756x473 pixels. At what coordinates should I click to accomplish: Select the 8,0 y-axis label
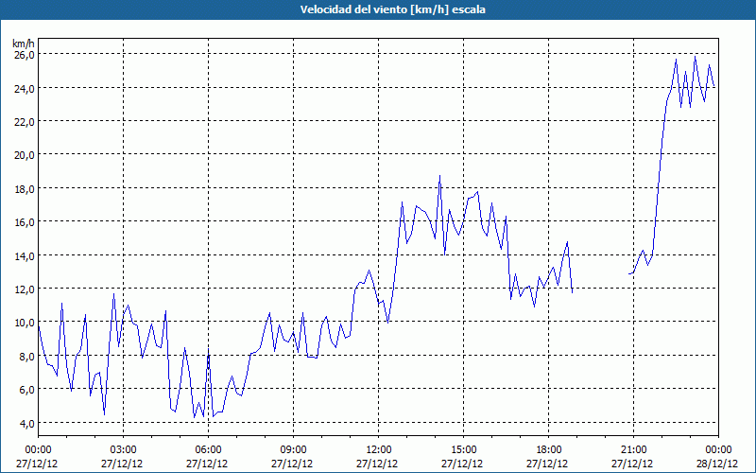pyautogui.click(x=26, y=357)
